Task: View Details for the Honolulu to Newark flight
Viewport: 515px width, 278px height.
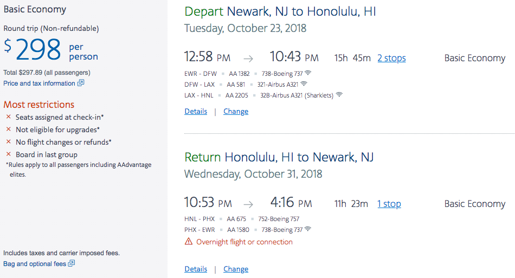Action: pos(196,269)
